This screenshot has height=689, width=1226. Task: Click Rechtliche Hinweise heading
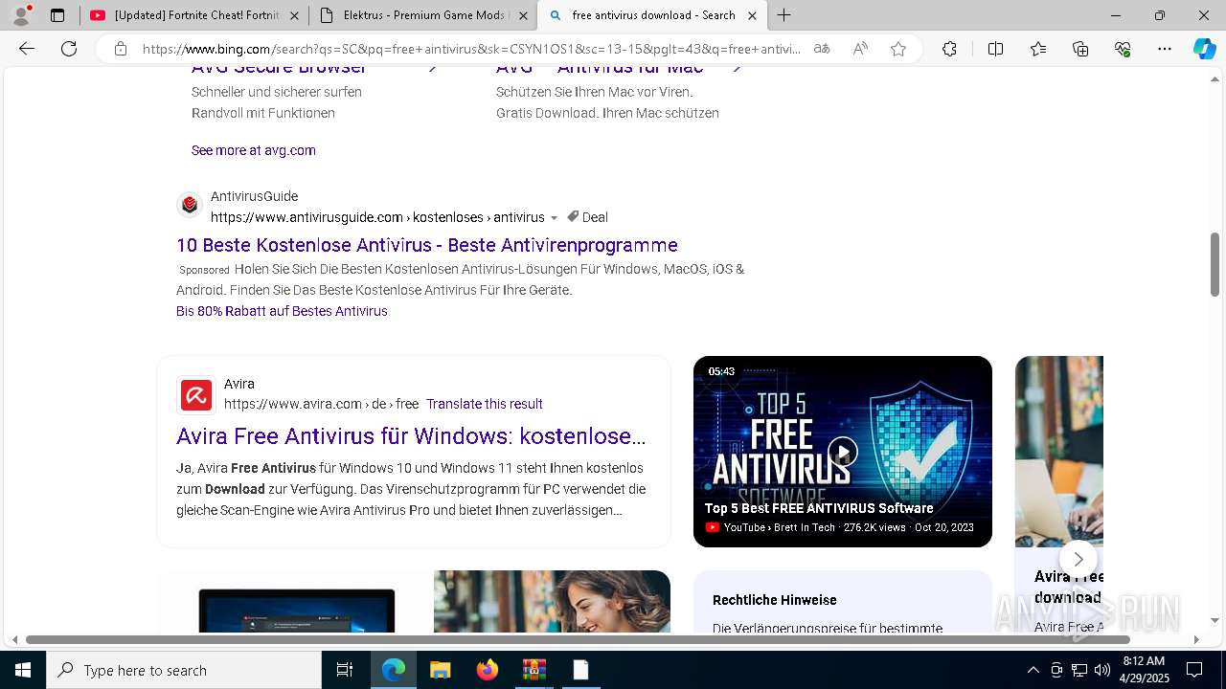pyautogui.click(x=774, y=600)
